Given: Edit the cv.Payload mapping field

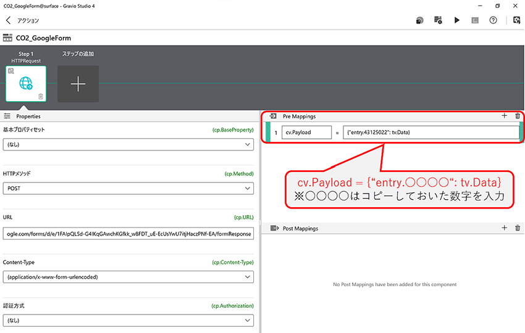Looking at the screenshot, I should [x=307, y=133].
